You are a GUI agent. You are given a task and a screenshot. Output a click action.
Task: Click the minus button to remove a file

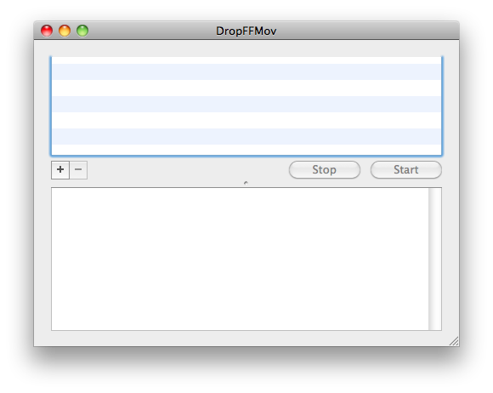78,170
